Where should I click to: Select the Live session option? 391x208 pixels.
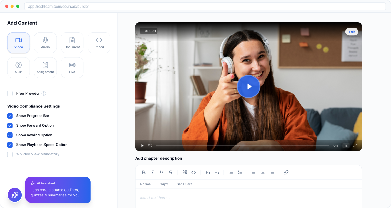pos(72,68)
